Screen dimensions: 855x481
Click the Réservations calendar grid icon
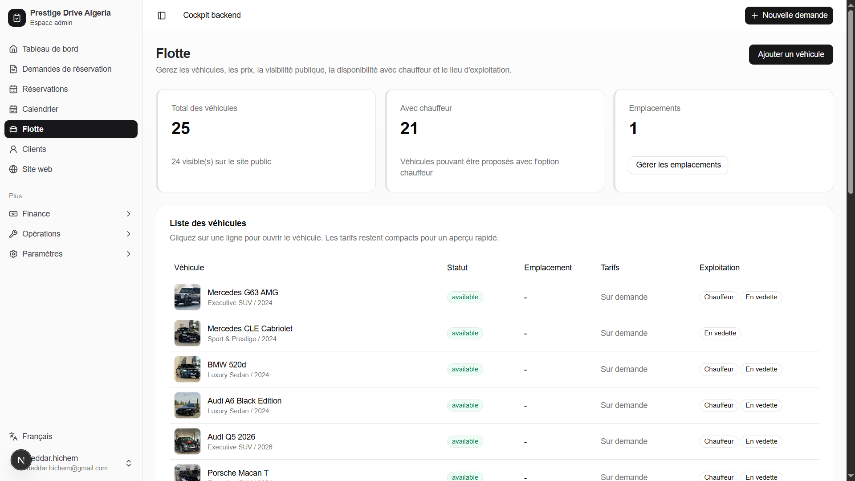tap(13, 89)
